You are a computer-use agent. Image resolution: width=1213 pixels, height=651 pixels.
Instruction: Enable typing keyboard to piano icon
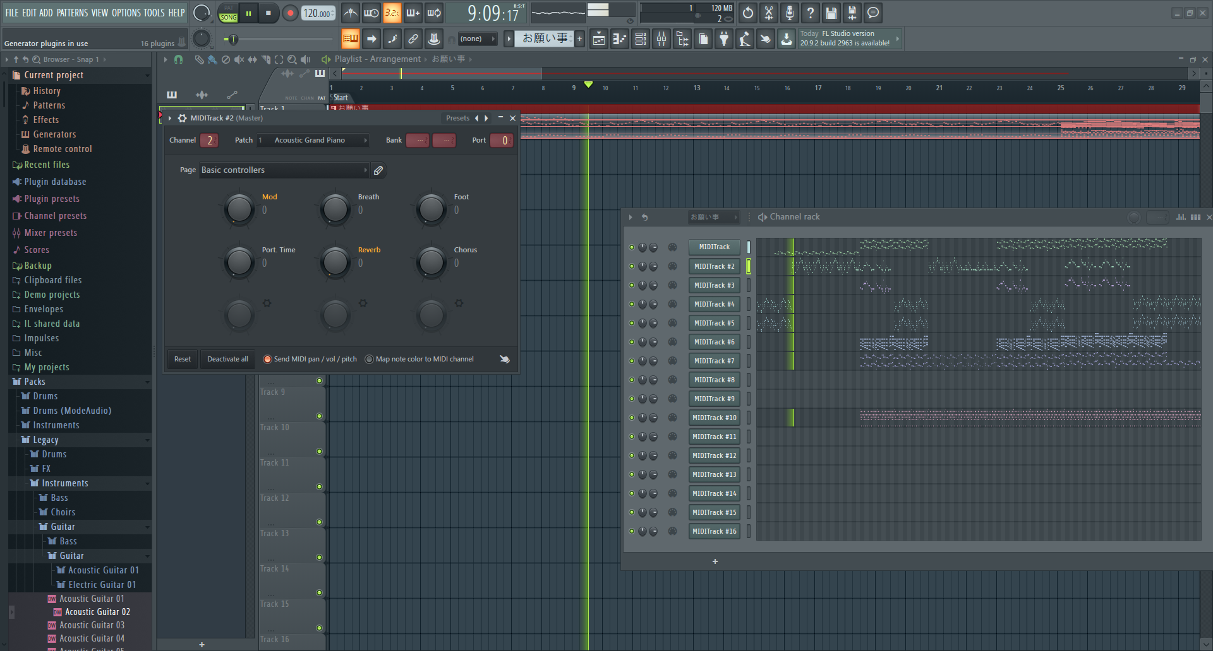click(351, 39)
